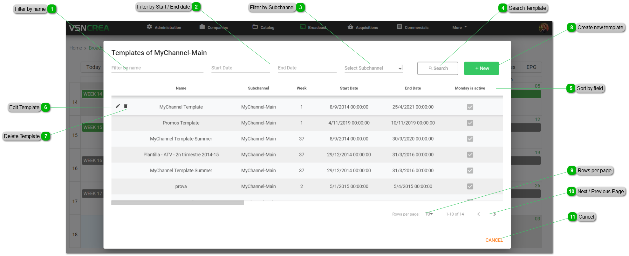Open the Rows per page dropdown

[429, 214]
